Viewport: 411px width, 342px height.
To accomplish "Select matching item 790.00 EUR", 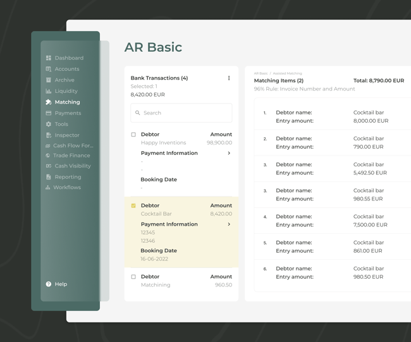I will (x=333, y=143).
